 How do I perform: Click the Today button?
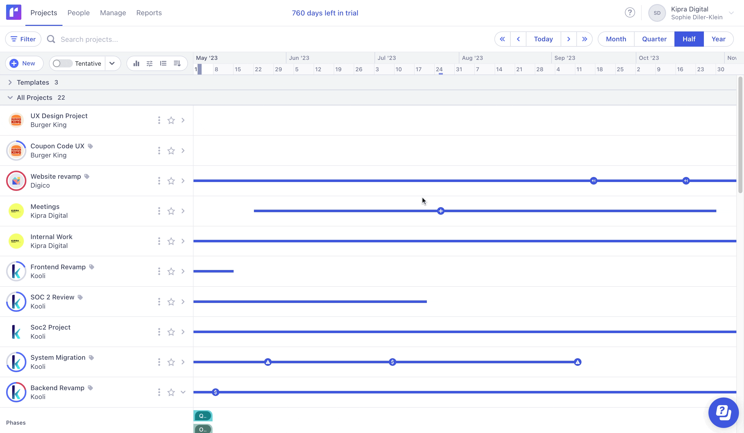[x=543, y=39]
